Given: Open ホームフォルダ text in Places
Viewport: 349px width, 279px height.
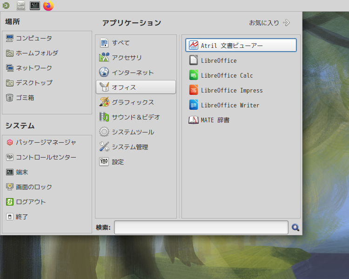Looking at the screenshot, I should tap(37, 53).
